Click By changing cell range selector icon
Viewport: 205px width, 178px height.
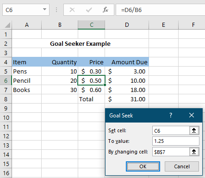tap(194, 152)
